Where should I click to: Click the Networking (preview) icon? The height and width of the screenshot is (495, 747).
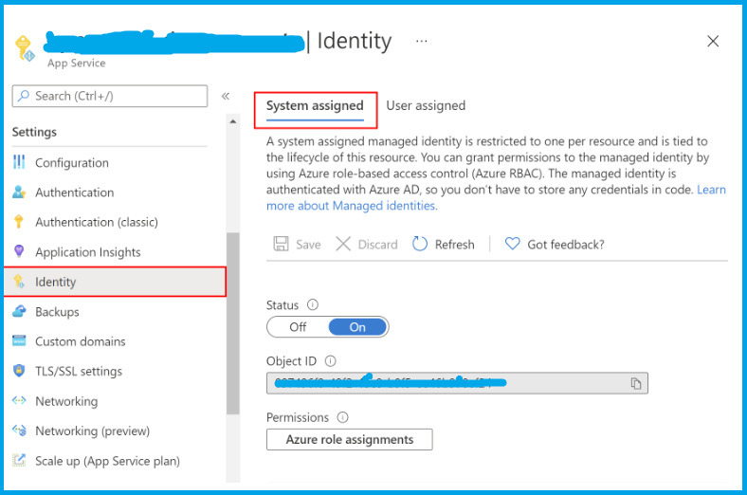[x=19, y=431]
